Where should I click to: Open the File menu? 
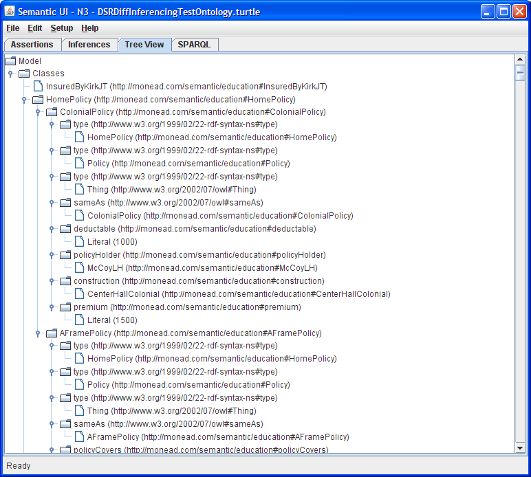coord(13,28)
